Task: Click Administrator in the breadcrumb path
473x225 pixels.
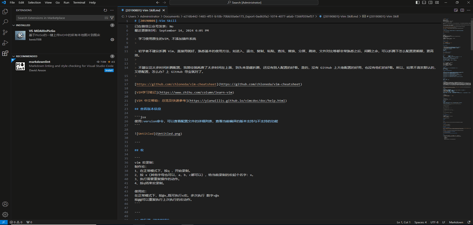Action: [x=150, y=16]
